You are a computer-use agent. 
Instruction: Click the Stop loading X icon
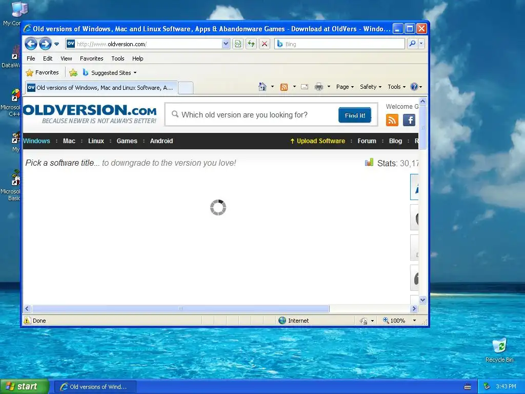(265, 44)
